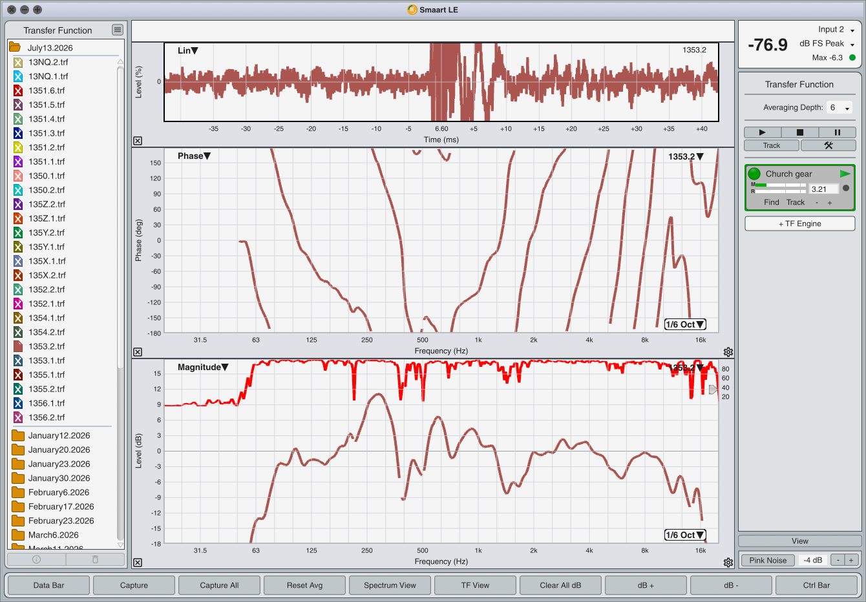Viewport: 866px width, 602px height.
Task: Click the Clear All dB button
Action: (560, 585)
